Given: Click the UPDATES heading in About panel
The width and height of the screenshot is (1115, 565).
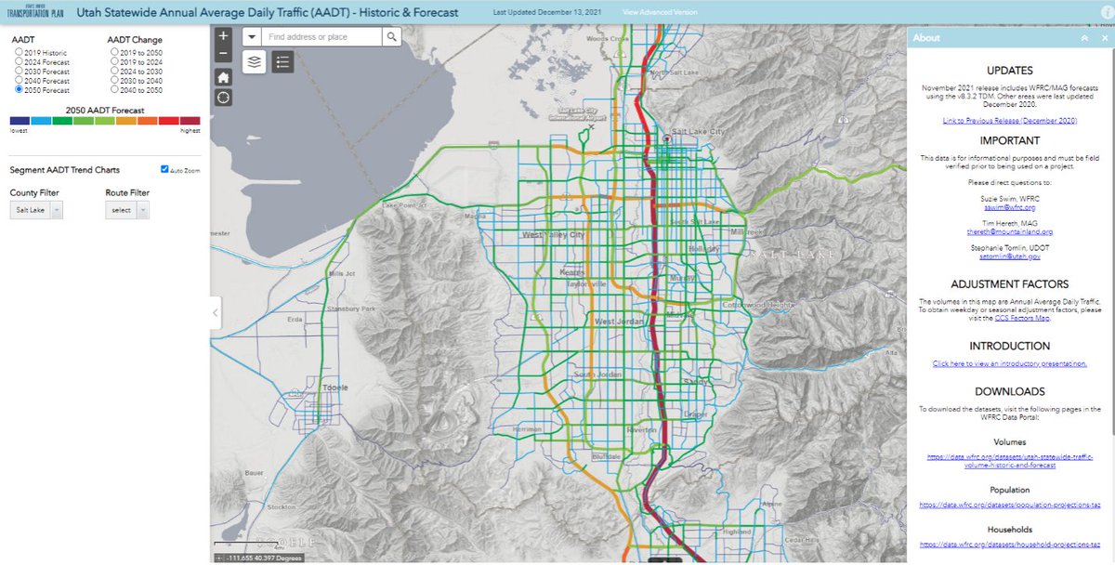Looking at the screenshot, I should (x=1009, y=70).
